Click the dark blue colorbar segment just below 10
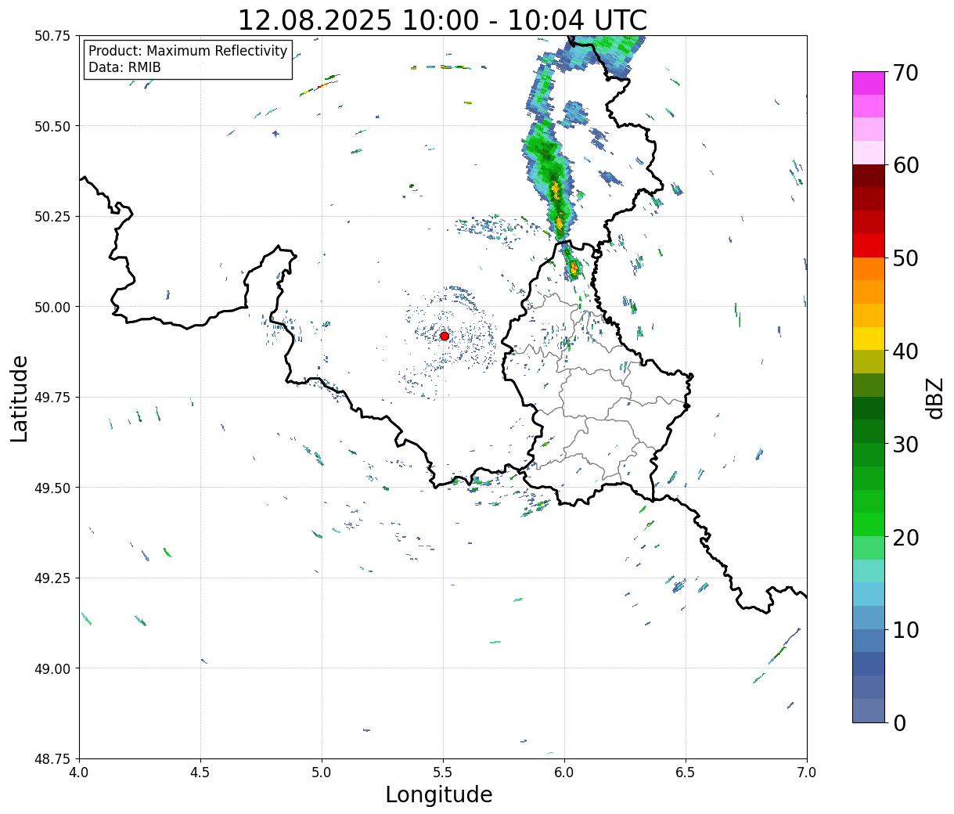 [869, 640]
